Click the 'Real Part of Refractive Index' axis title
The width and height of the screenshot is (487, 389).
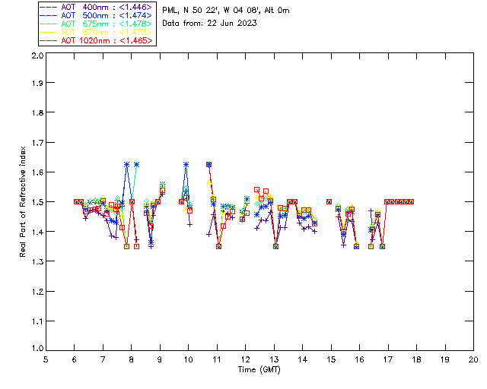coord(24,201)
